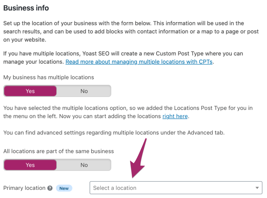Click the "All locations are part of the same business" label
The image size is (267, 198).
click(x=59, y=151)
